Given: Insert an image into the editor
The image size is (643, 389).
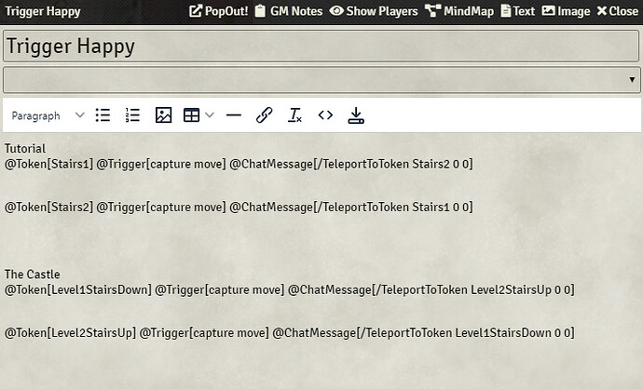Looking at the screenshot, I should pos(163,115).
